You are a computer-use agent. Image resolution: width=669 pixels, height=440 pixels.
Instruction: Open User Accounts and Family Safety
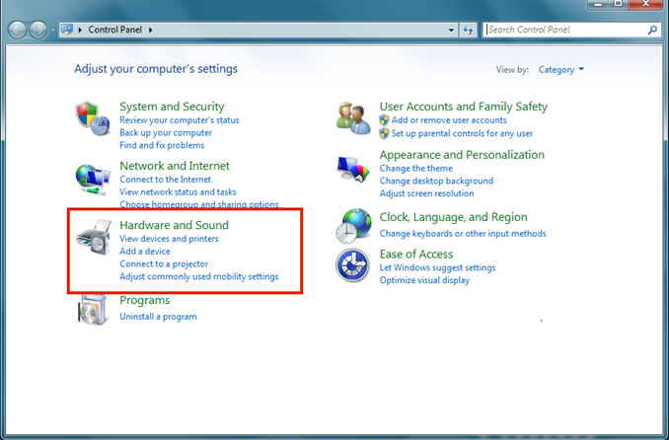click(x=464, y=107)
